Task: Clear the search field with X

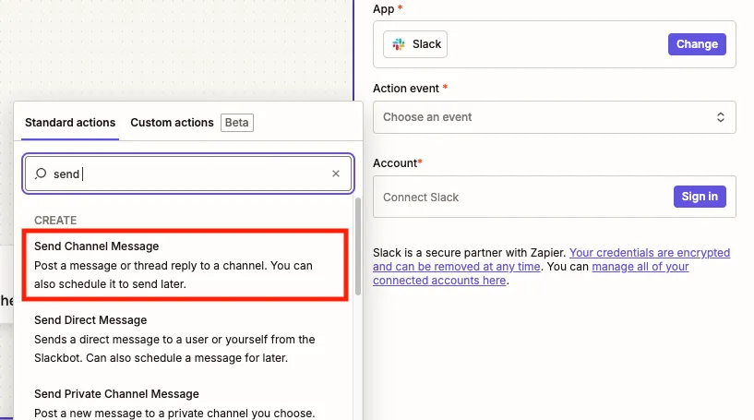Action: coord(336,174)
